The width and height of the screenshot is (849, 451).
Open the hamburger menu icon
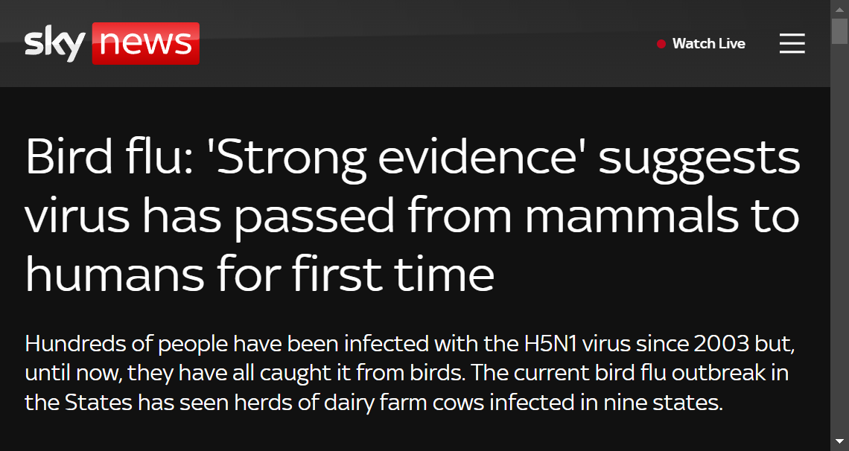pos(792,43)
